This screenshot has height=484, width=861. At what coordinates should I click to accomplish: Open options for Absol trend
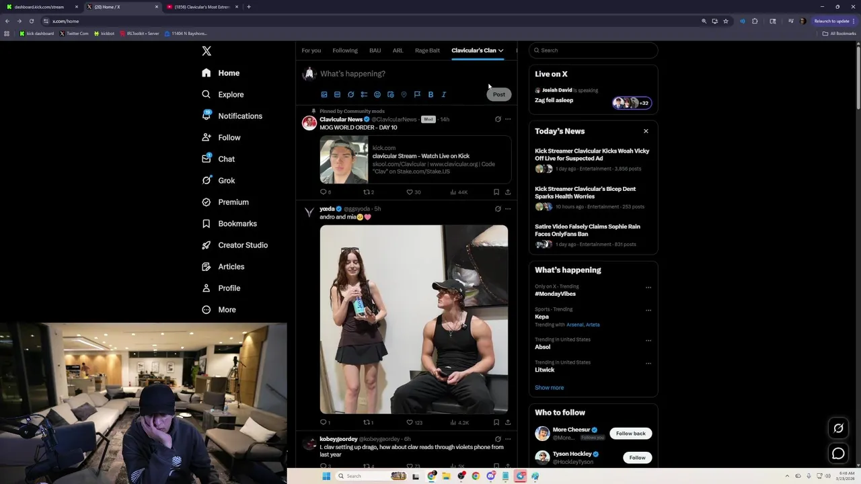point(648,341)
